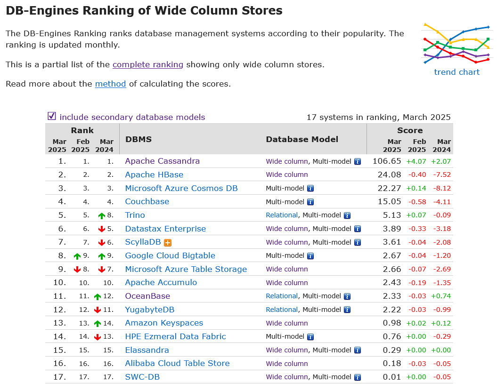The width and height of the screenshot is (497, 390).
Task: Click Wide column link in Amazon Keyspaces row
Action: tap(287, 324)
